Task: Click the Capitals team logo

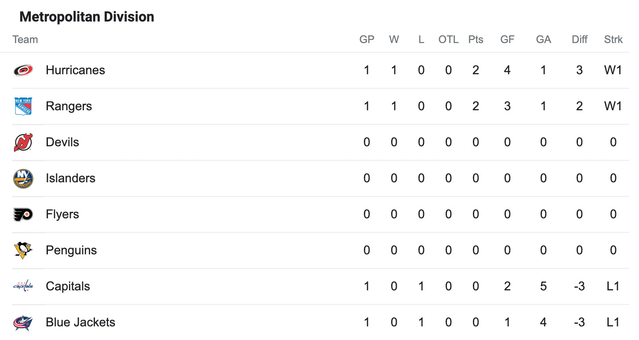Action: tap(23, 286)
